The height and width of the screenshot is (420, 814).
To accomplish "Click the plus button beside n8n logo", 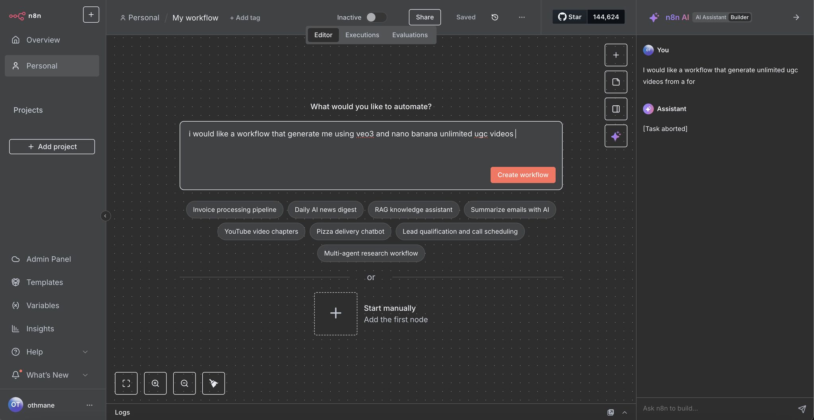I will tap(91, 15).
